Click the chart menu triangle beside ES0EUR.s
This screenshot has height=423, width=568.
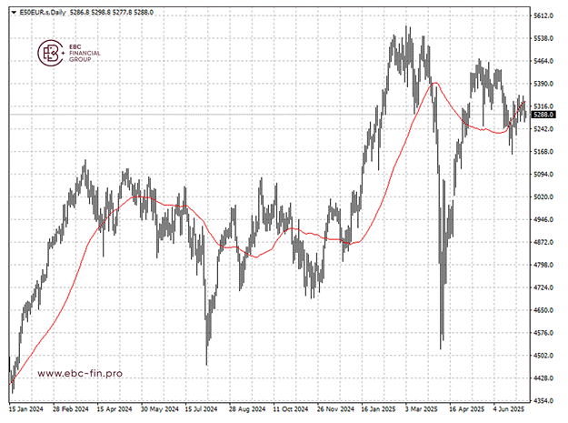[14, 13]
